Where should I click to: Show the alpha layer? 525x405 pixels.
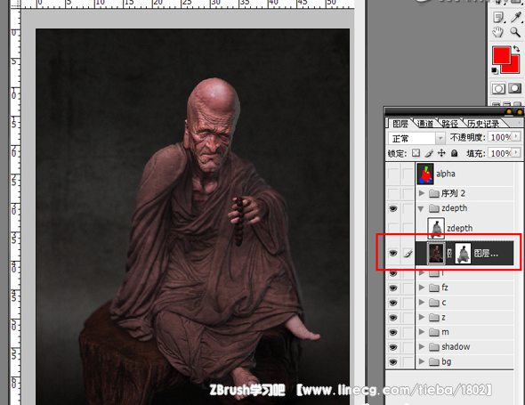[x=393, y=174]
